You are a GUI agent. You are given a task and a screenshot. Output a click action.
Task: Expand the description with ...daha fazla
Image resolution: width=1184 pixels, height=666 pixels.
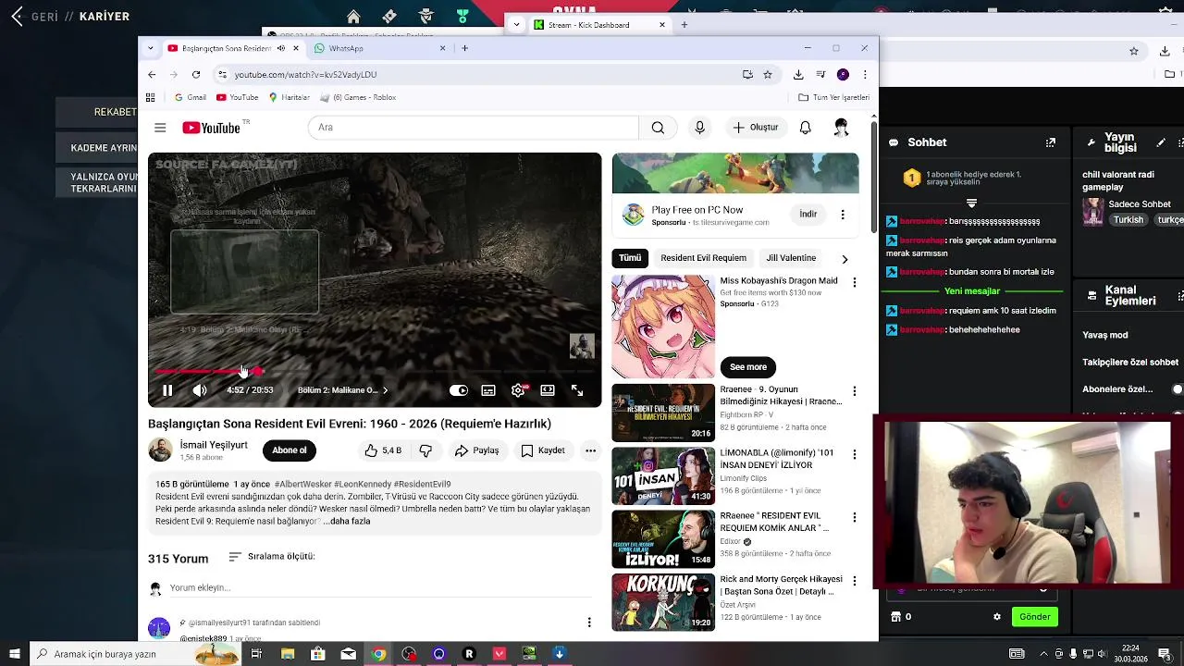[x=347, y=521]
